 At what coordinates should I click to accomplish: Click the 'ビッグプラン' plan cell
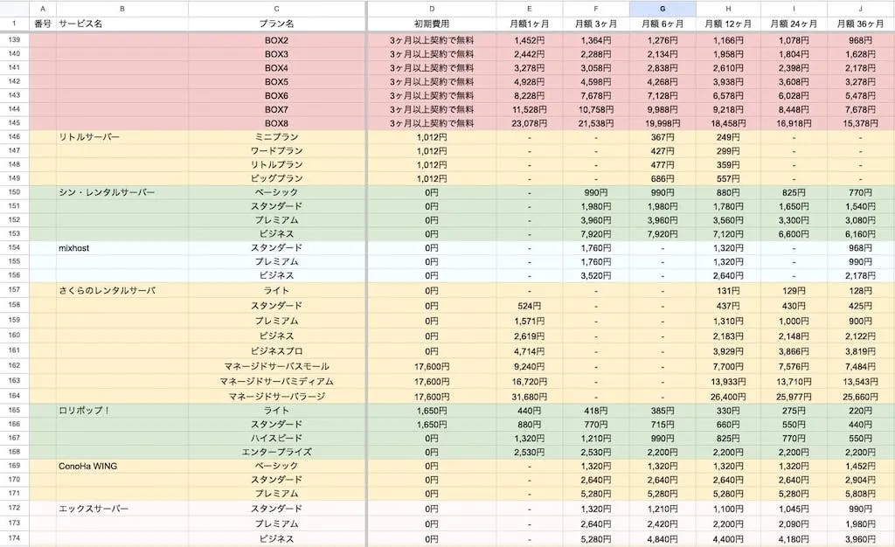276,178
